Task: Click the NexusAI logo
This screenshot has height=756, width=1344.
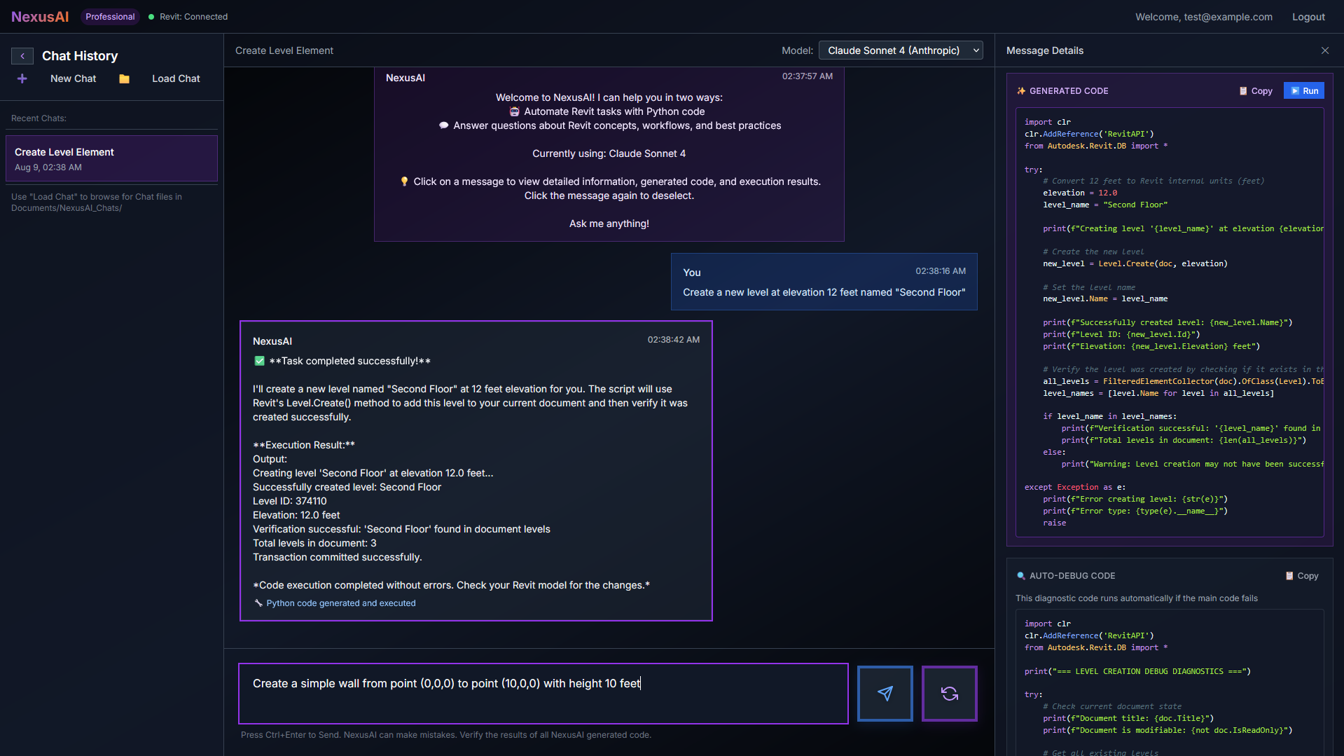Action: click(x=40, y=17)
